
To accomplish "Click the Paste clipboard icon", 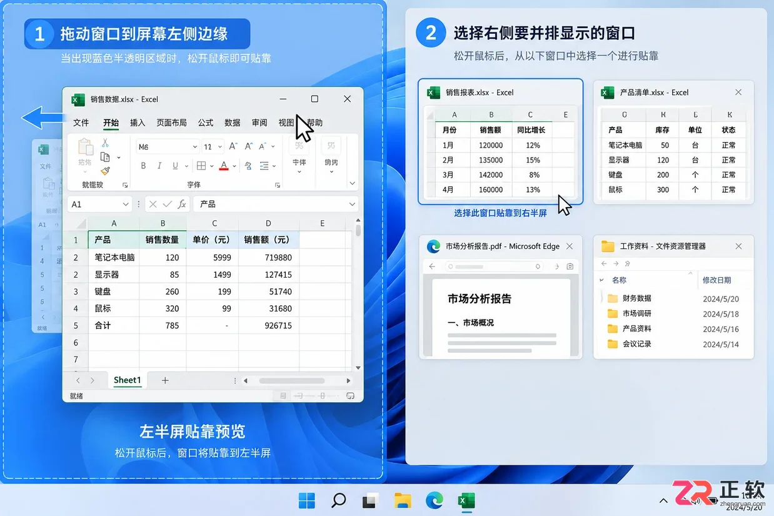I will 85,148.
